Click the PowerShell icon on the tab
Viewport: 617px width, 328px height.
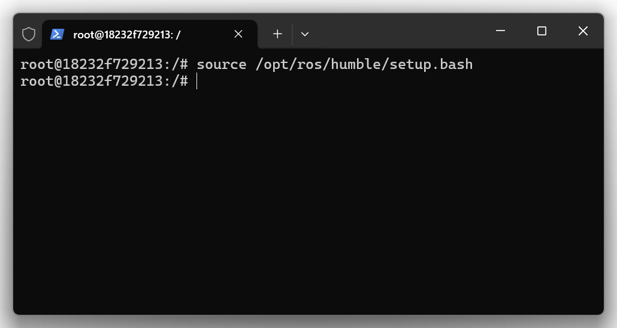click(x=57, y=34)
